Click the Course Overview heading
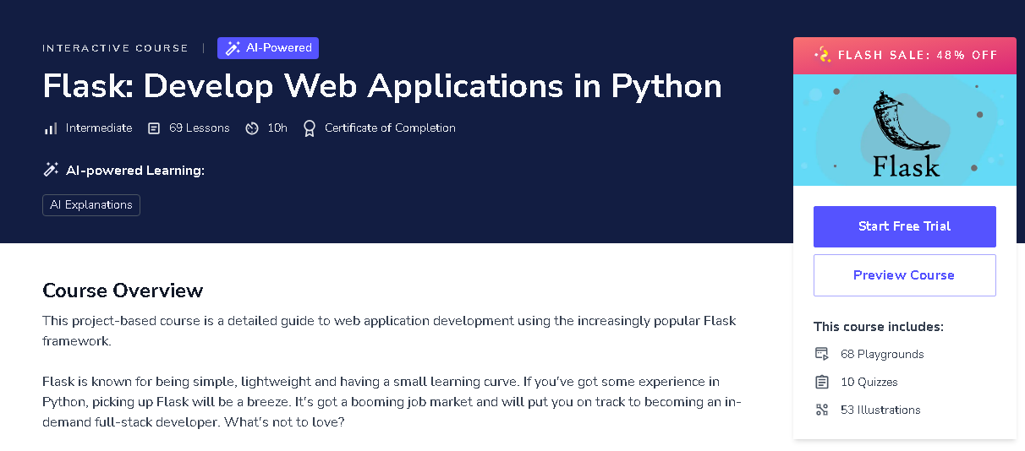Image resolution: width=1025 pixels, height=451 pixels. tap(123, 291)
